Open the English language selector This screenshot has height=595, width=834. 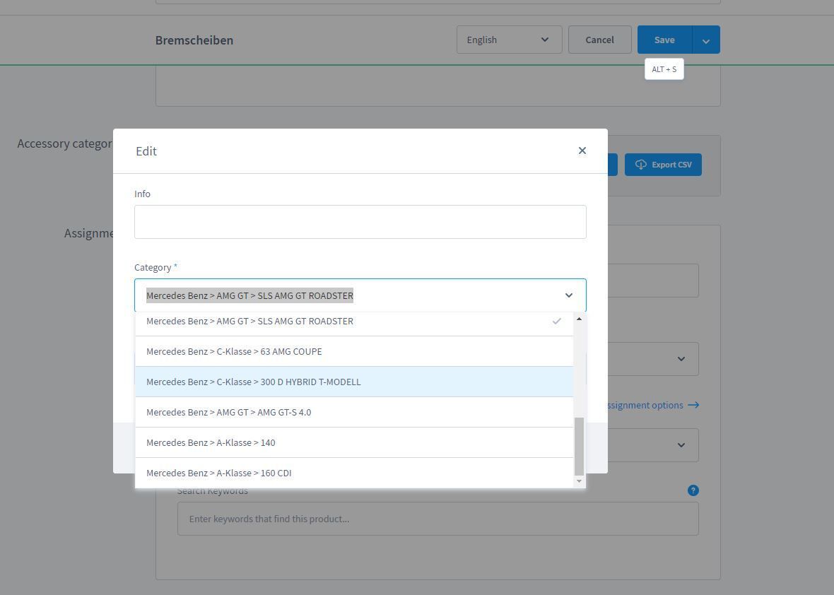tap(509, 40)
